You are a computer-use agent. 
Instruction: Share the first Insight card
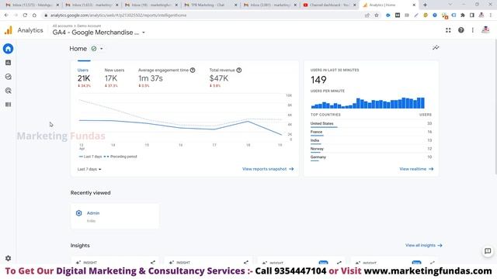[153, 263]
